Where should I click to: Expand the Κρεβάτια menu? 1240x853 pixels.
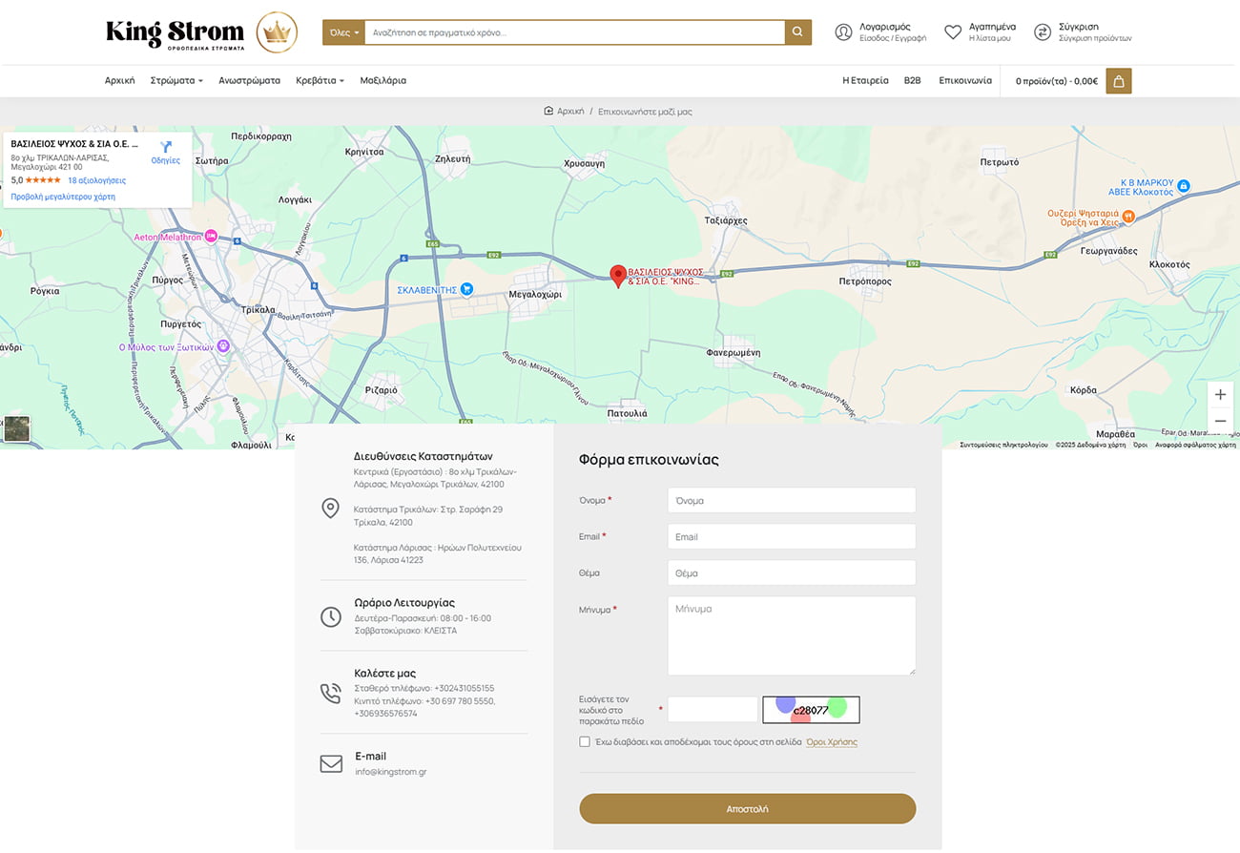pos(320,81)
